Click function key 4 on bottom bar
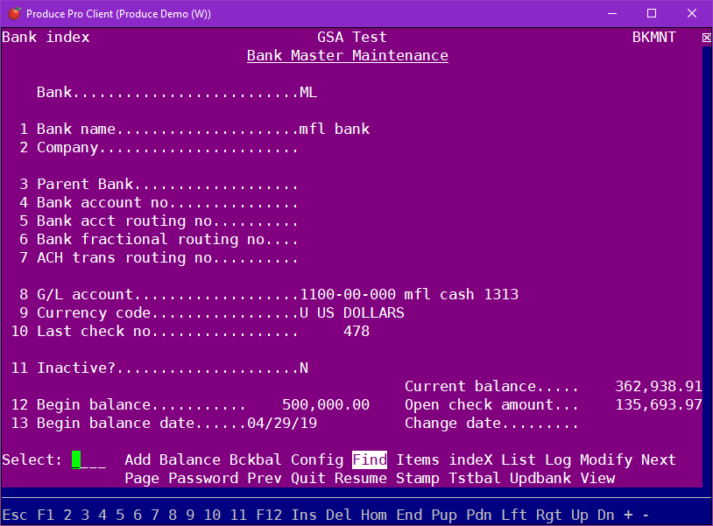The image size is (713, 526). 102,515
